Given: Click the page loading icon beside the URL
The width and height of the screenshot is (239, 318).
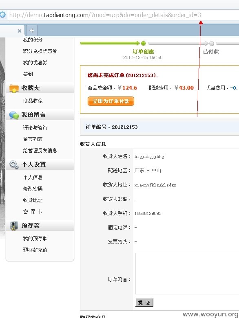Looking at the screenshot, I should tap(2, 15).
